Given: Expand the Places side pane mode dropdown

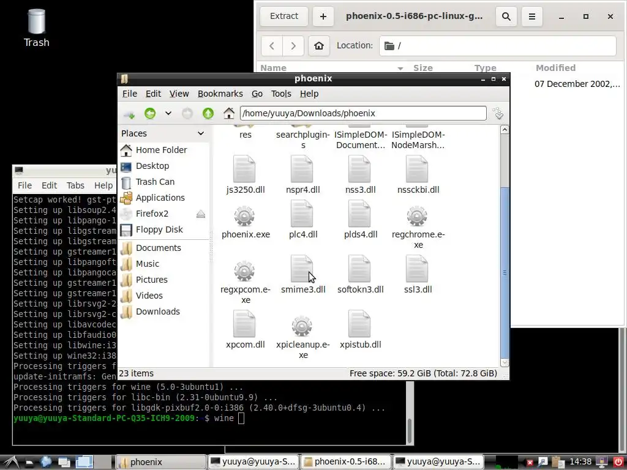Looking at the screenshot, I should (201, 133).
